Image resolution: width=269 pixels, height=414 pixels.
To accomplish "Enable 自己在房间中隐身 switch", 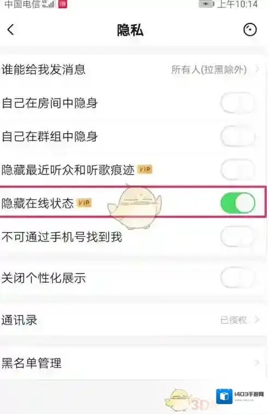I will point(238,103).
